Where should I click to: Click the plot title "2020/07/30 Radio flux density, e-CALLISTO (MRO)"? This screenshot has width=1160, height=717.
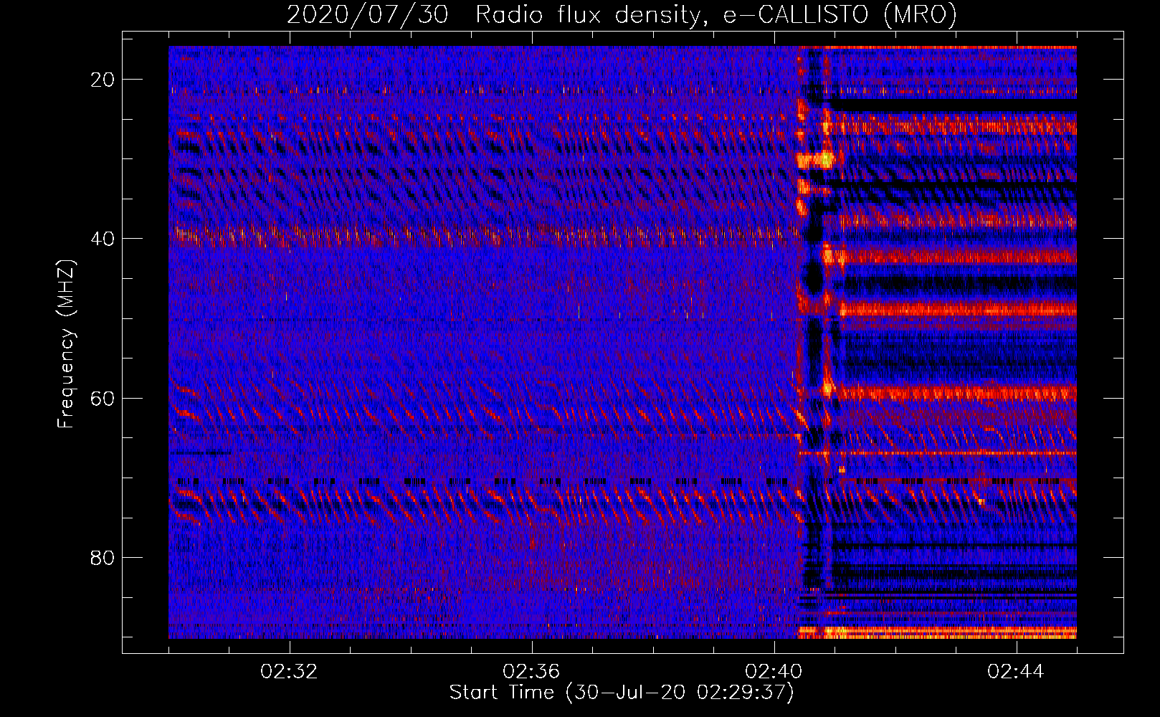[x=622, y=15]
